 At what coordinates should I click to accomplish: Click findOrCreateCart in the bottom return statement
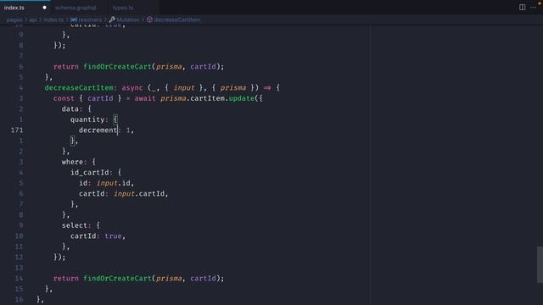pos(117,279)
